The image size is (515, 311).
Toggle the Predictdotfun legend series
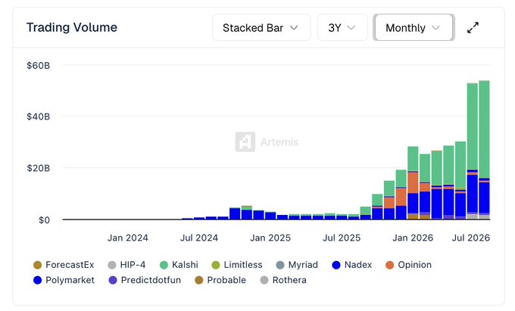pos(145,280)
